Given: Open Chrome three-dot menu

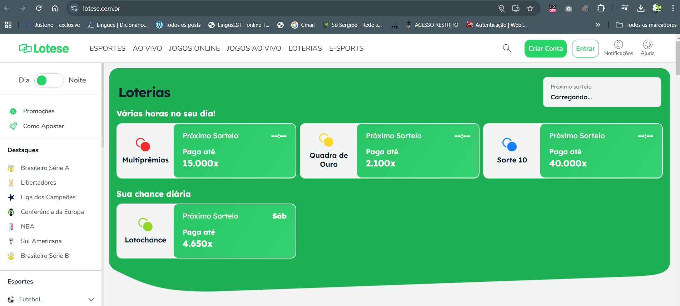Looking at the screenshot, I should point(673,8).
